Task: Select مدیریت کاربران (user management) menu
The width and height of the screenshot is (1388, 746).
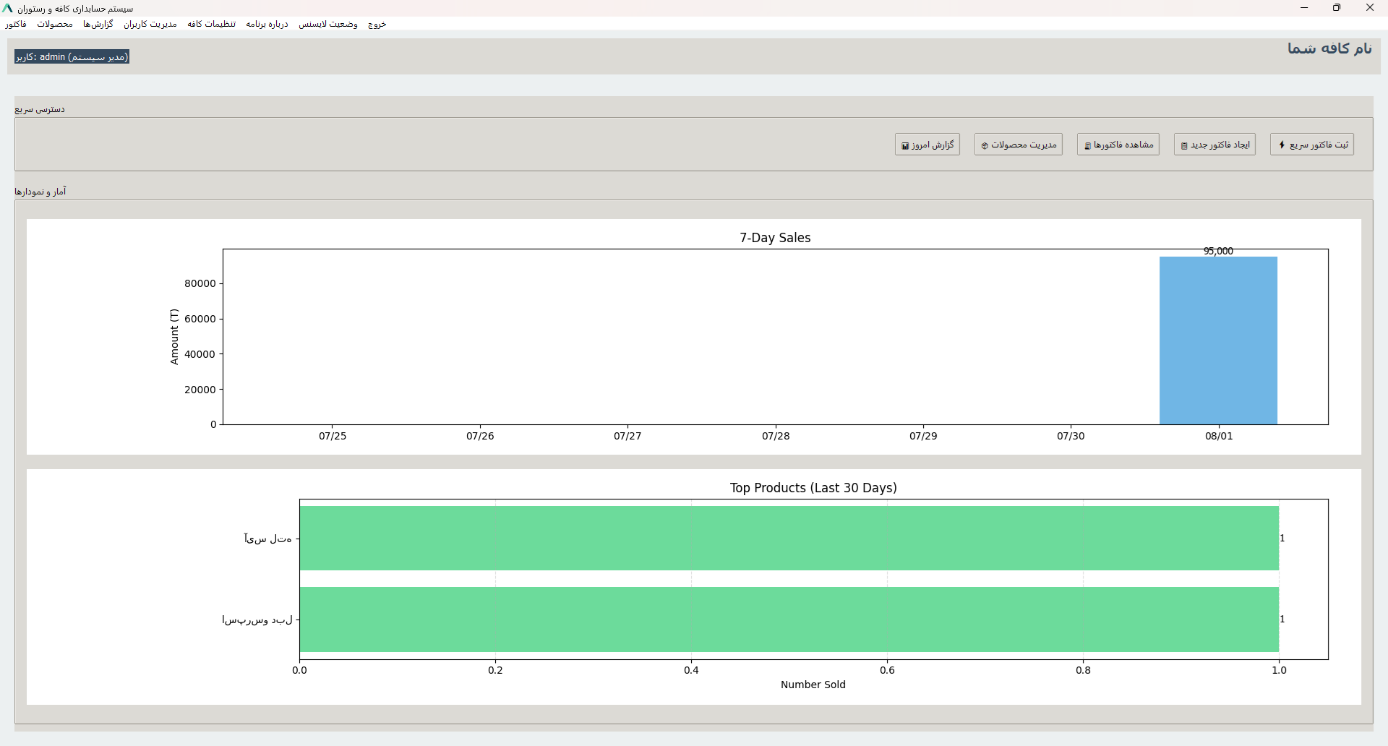Action: click(x=150, y=24)
